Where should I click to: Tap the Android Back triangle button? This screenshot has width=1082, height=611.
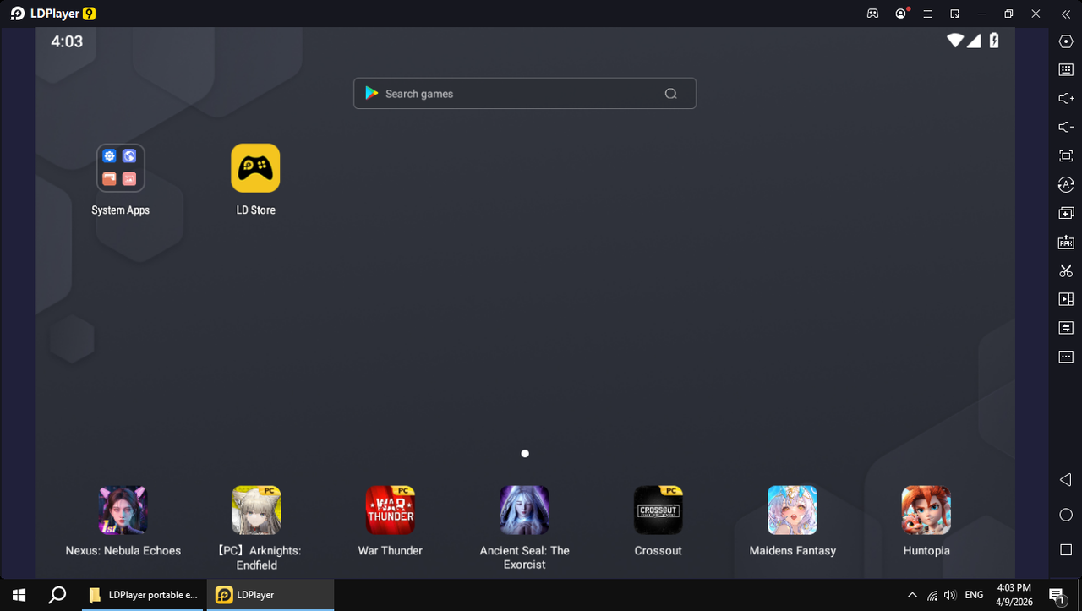pos(1065,480)
